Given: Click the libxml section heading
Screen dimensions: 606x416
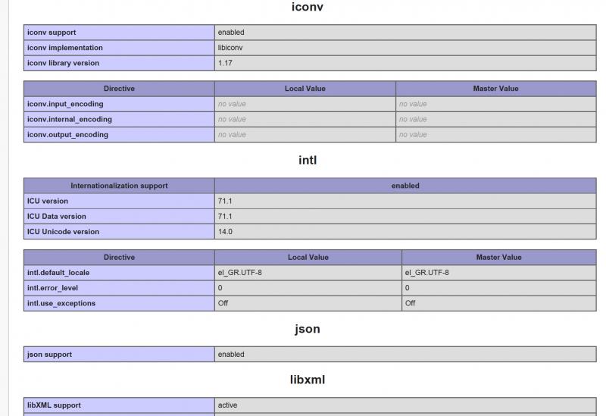Looking at the screenshot, I should pos(308,380).
